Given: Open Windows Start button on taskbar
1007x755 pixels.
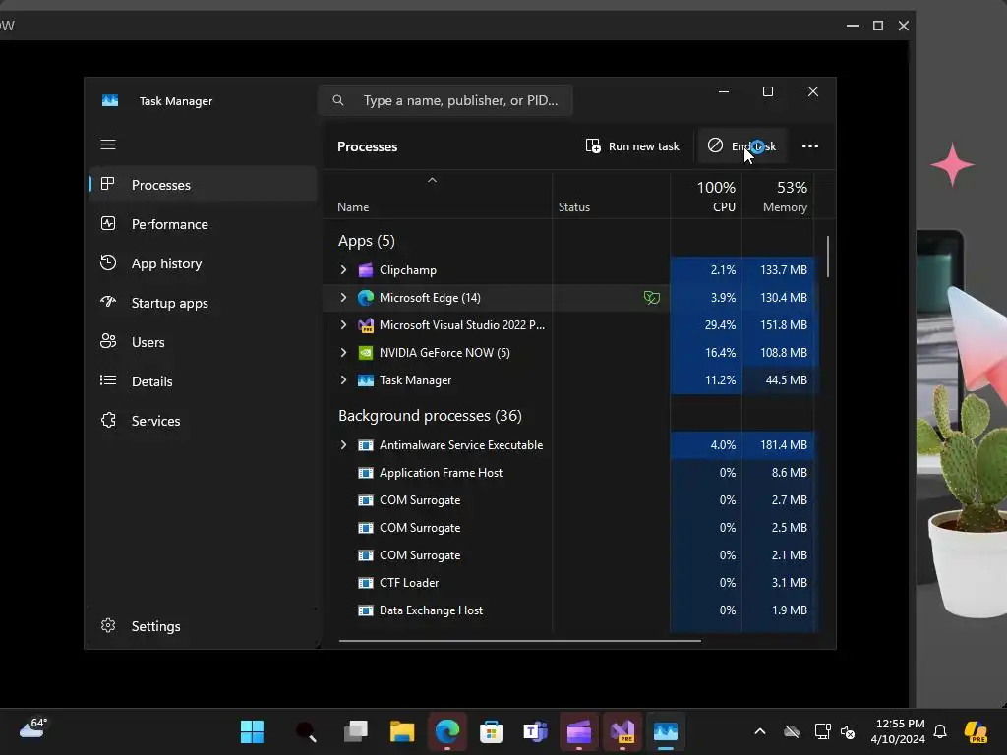Looking at the screenshot, I should [x=252, y=731].
